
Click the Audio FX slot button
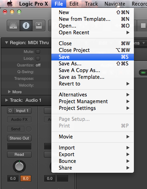(x=19, y=119)
